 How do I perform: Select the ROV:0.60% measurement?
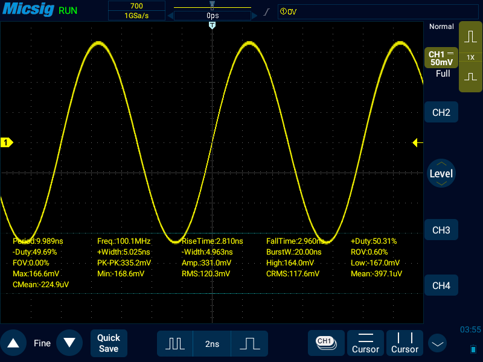click(x=369, y=252)
